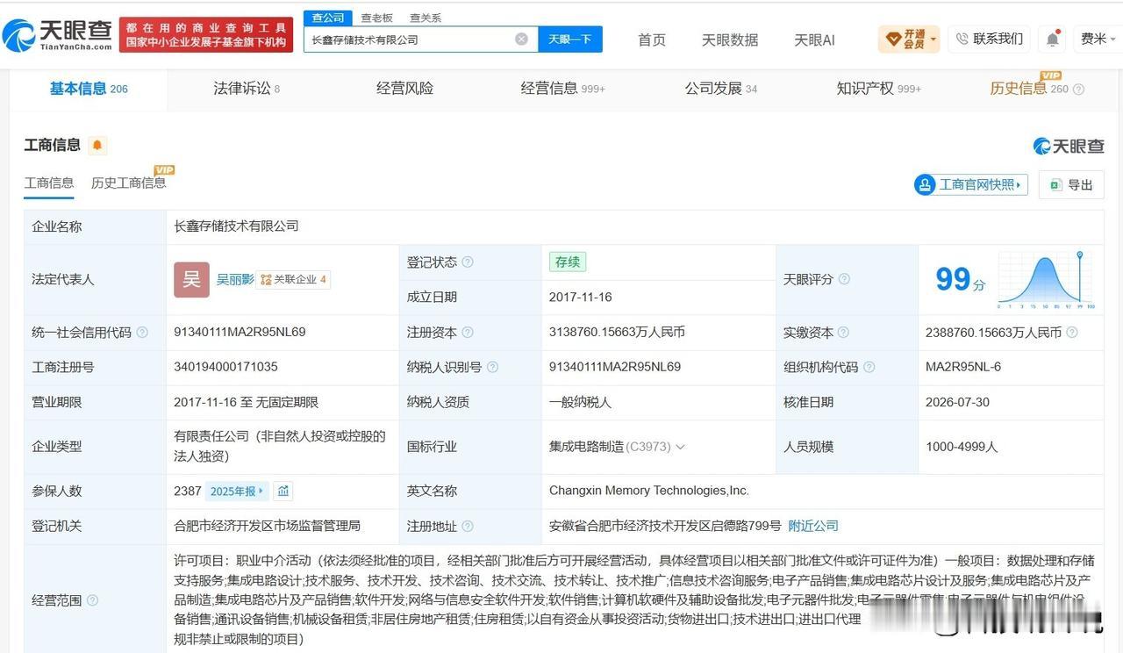Open the 基本信息 tab
This screenshot has width=1123, height=653.
point(89,89)
